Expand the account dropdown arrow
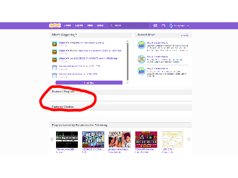Viewport: 238px width, 178px height. pos(188,26)
